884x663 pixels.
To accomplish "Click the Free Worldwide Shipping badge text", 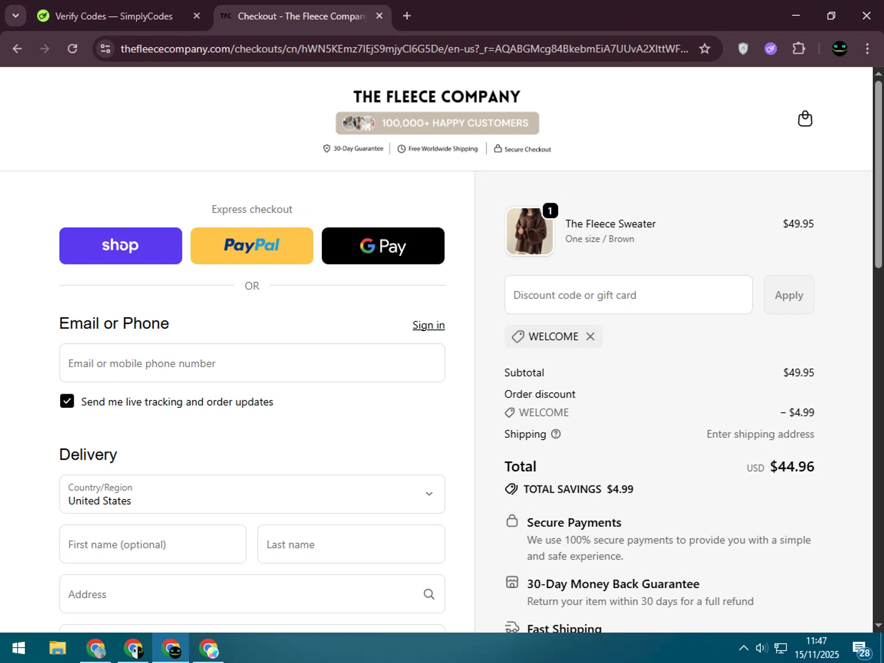I will [443, 149].
